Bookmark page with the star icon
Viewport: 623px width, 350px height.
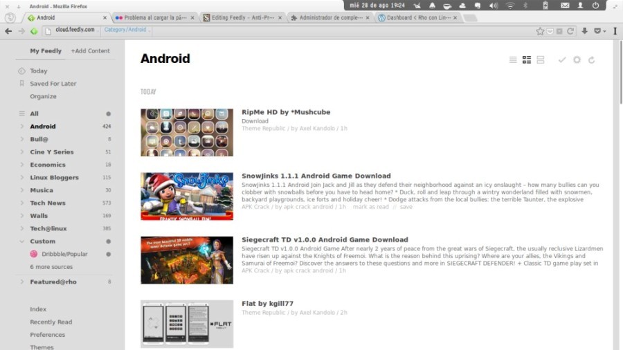coord(540,31)
